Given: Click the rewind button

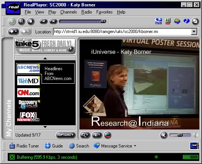Looking at the screenshot, I should (43, 21).
